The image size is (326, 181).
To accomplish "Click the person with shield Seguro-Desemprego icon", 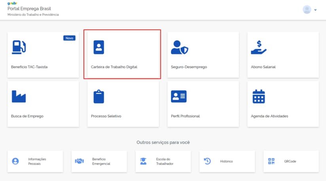I will (180, 47).
